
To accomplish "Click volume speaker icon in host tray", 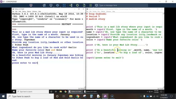I will point(157,96).
